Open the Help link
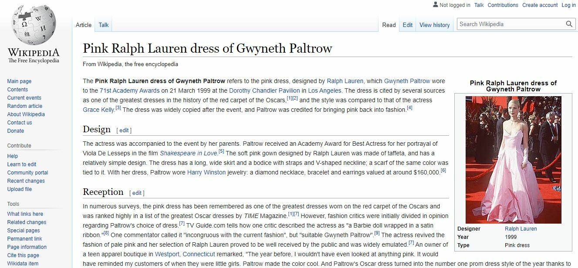Image resolution: width=578 pixels, height=268 pixels. (x=13, y=156)
